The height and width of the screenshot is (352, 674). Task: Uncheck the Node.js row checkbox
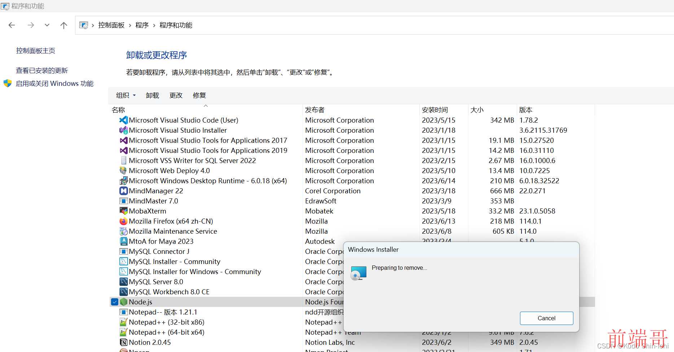(115, 302)
